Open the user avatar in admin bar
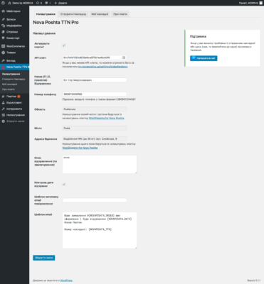Viewport: 264px width, 284px height. 261,3
